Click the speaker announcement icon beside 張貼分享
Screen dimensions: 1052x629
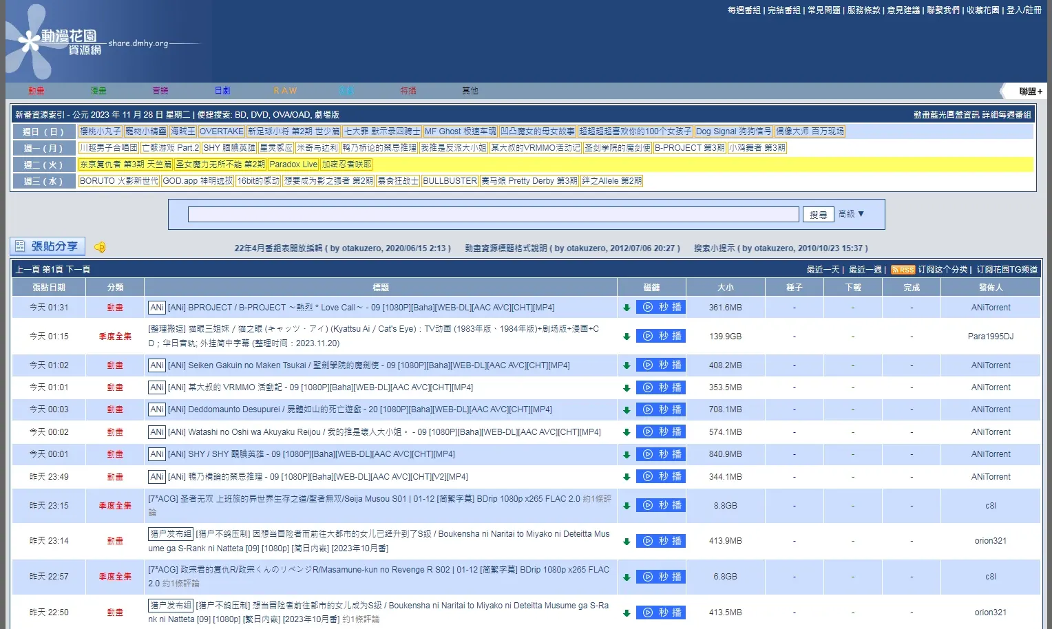pos(100,247)
